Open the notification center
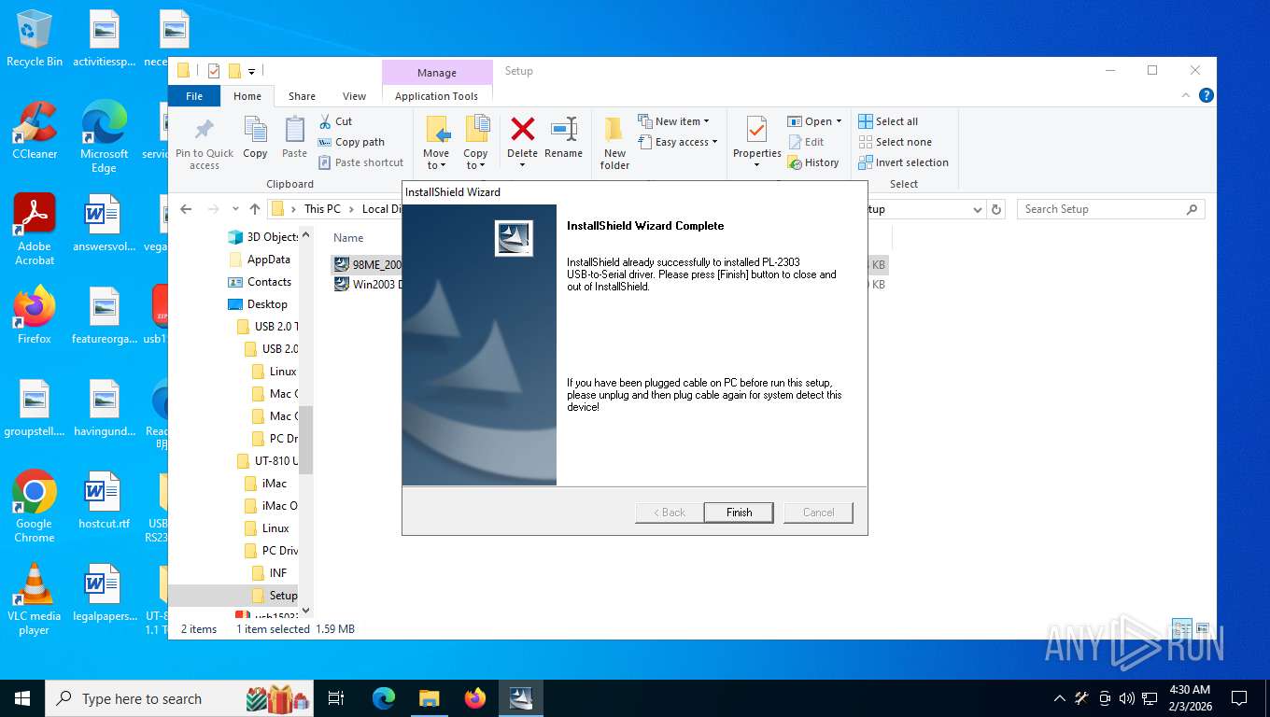The height and width of the screenshot is (717, 1270). click(x=1239, y=698)
